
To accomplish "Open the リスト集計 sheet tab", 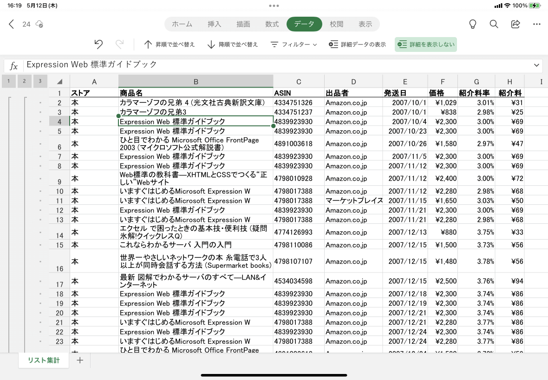I will (x=44, y=360).
